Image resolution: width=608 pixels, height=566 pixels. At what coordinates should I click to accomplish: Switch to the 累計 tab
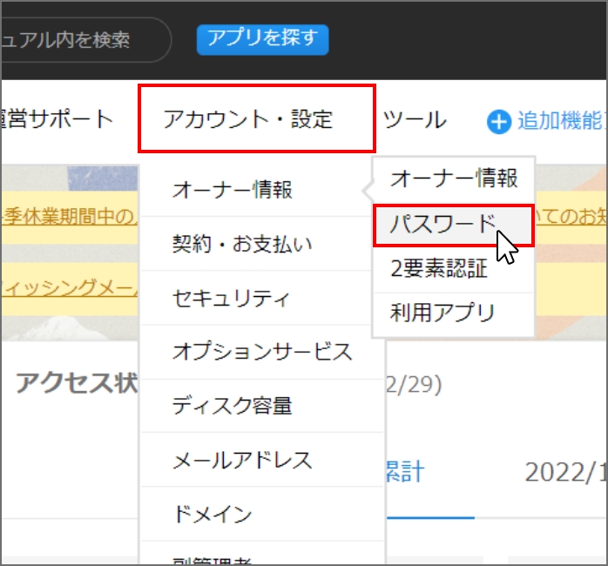404,473
